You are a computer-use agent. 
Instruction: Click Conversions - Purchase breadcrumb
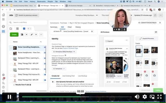point(58,23)
